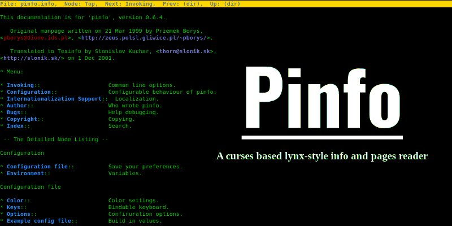Click 'Next: Invoking' in the header bar
Image resolution: width=452 pixels, height=226 pixels.
tap(129, 4)
